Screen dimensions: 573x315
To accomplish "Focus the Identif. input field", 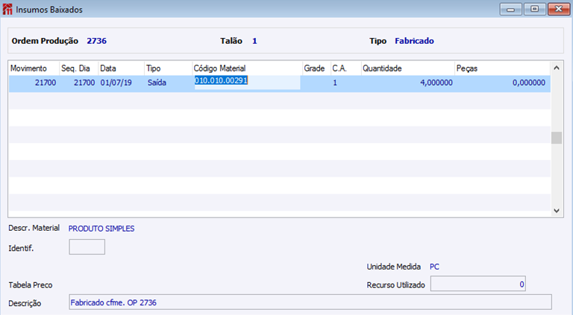I will (x=87, y=246).
